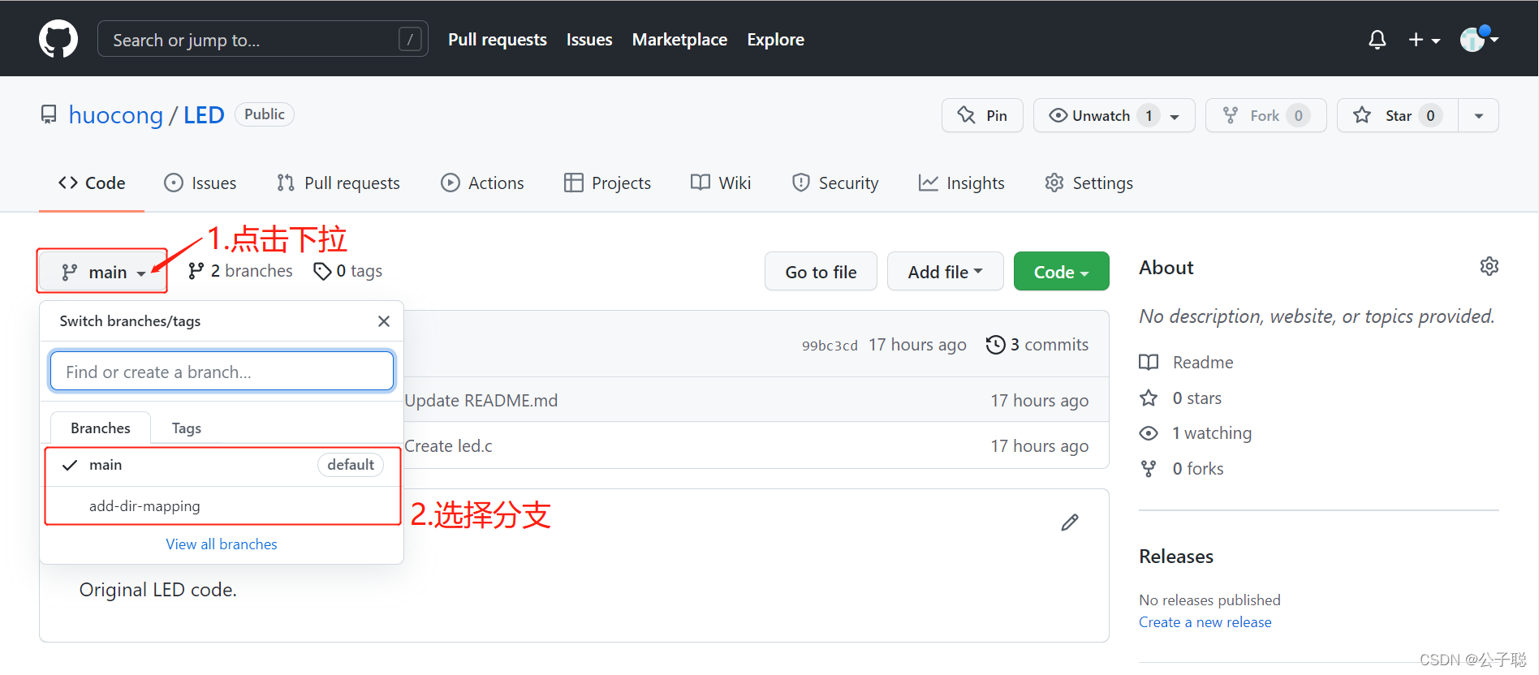View the 2 branches link

point(240,271)
